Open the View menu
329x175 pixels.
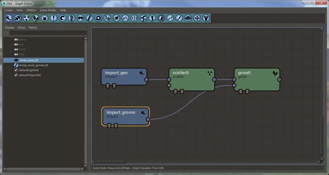click(x=19, y=10)
